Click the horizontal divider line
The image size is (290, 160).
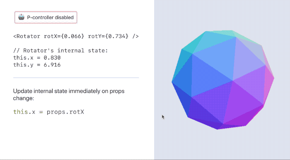pos(76,78)
